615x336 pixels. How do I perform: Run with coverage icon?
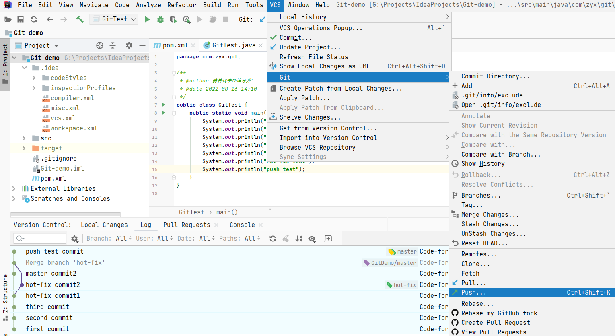[173, 19]
